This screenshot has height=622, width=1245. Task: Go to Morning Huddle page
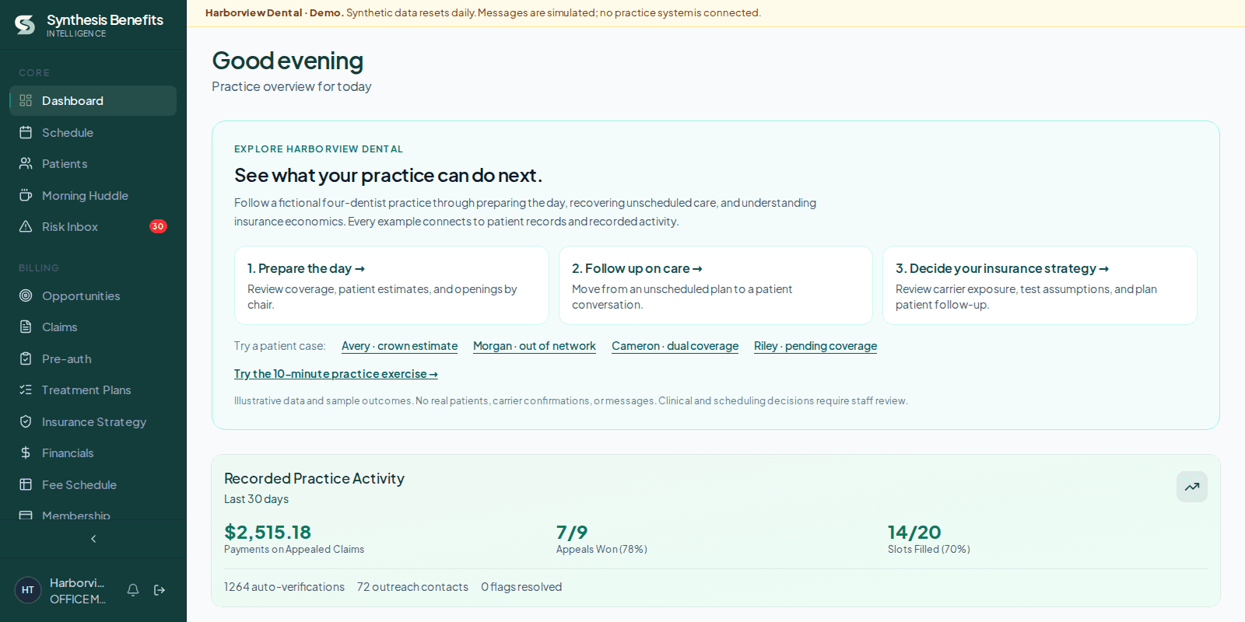(93, 195)
